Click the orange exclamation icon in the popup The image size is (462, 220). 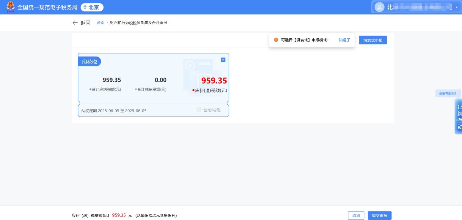pyautogui.click(x=276, y=39)
